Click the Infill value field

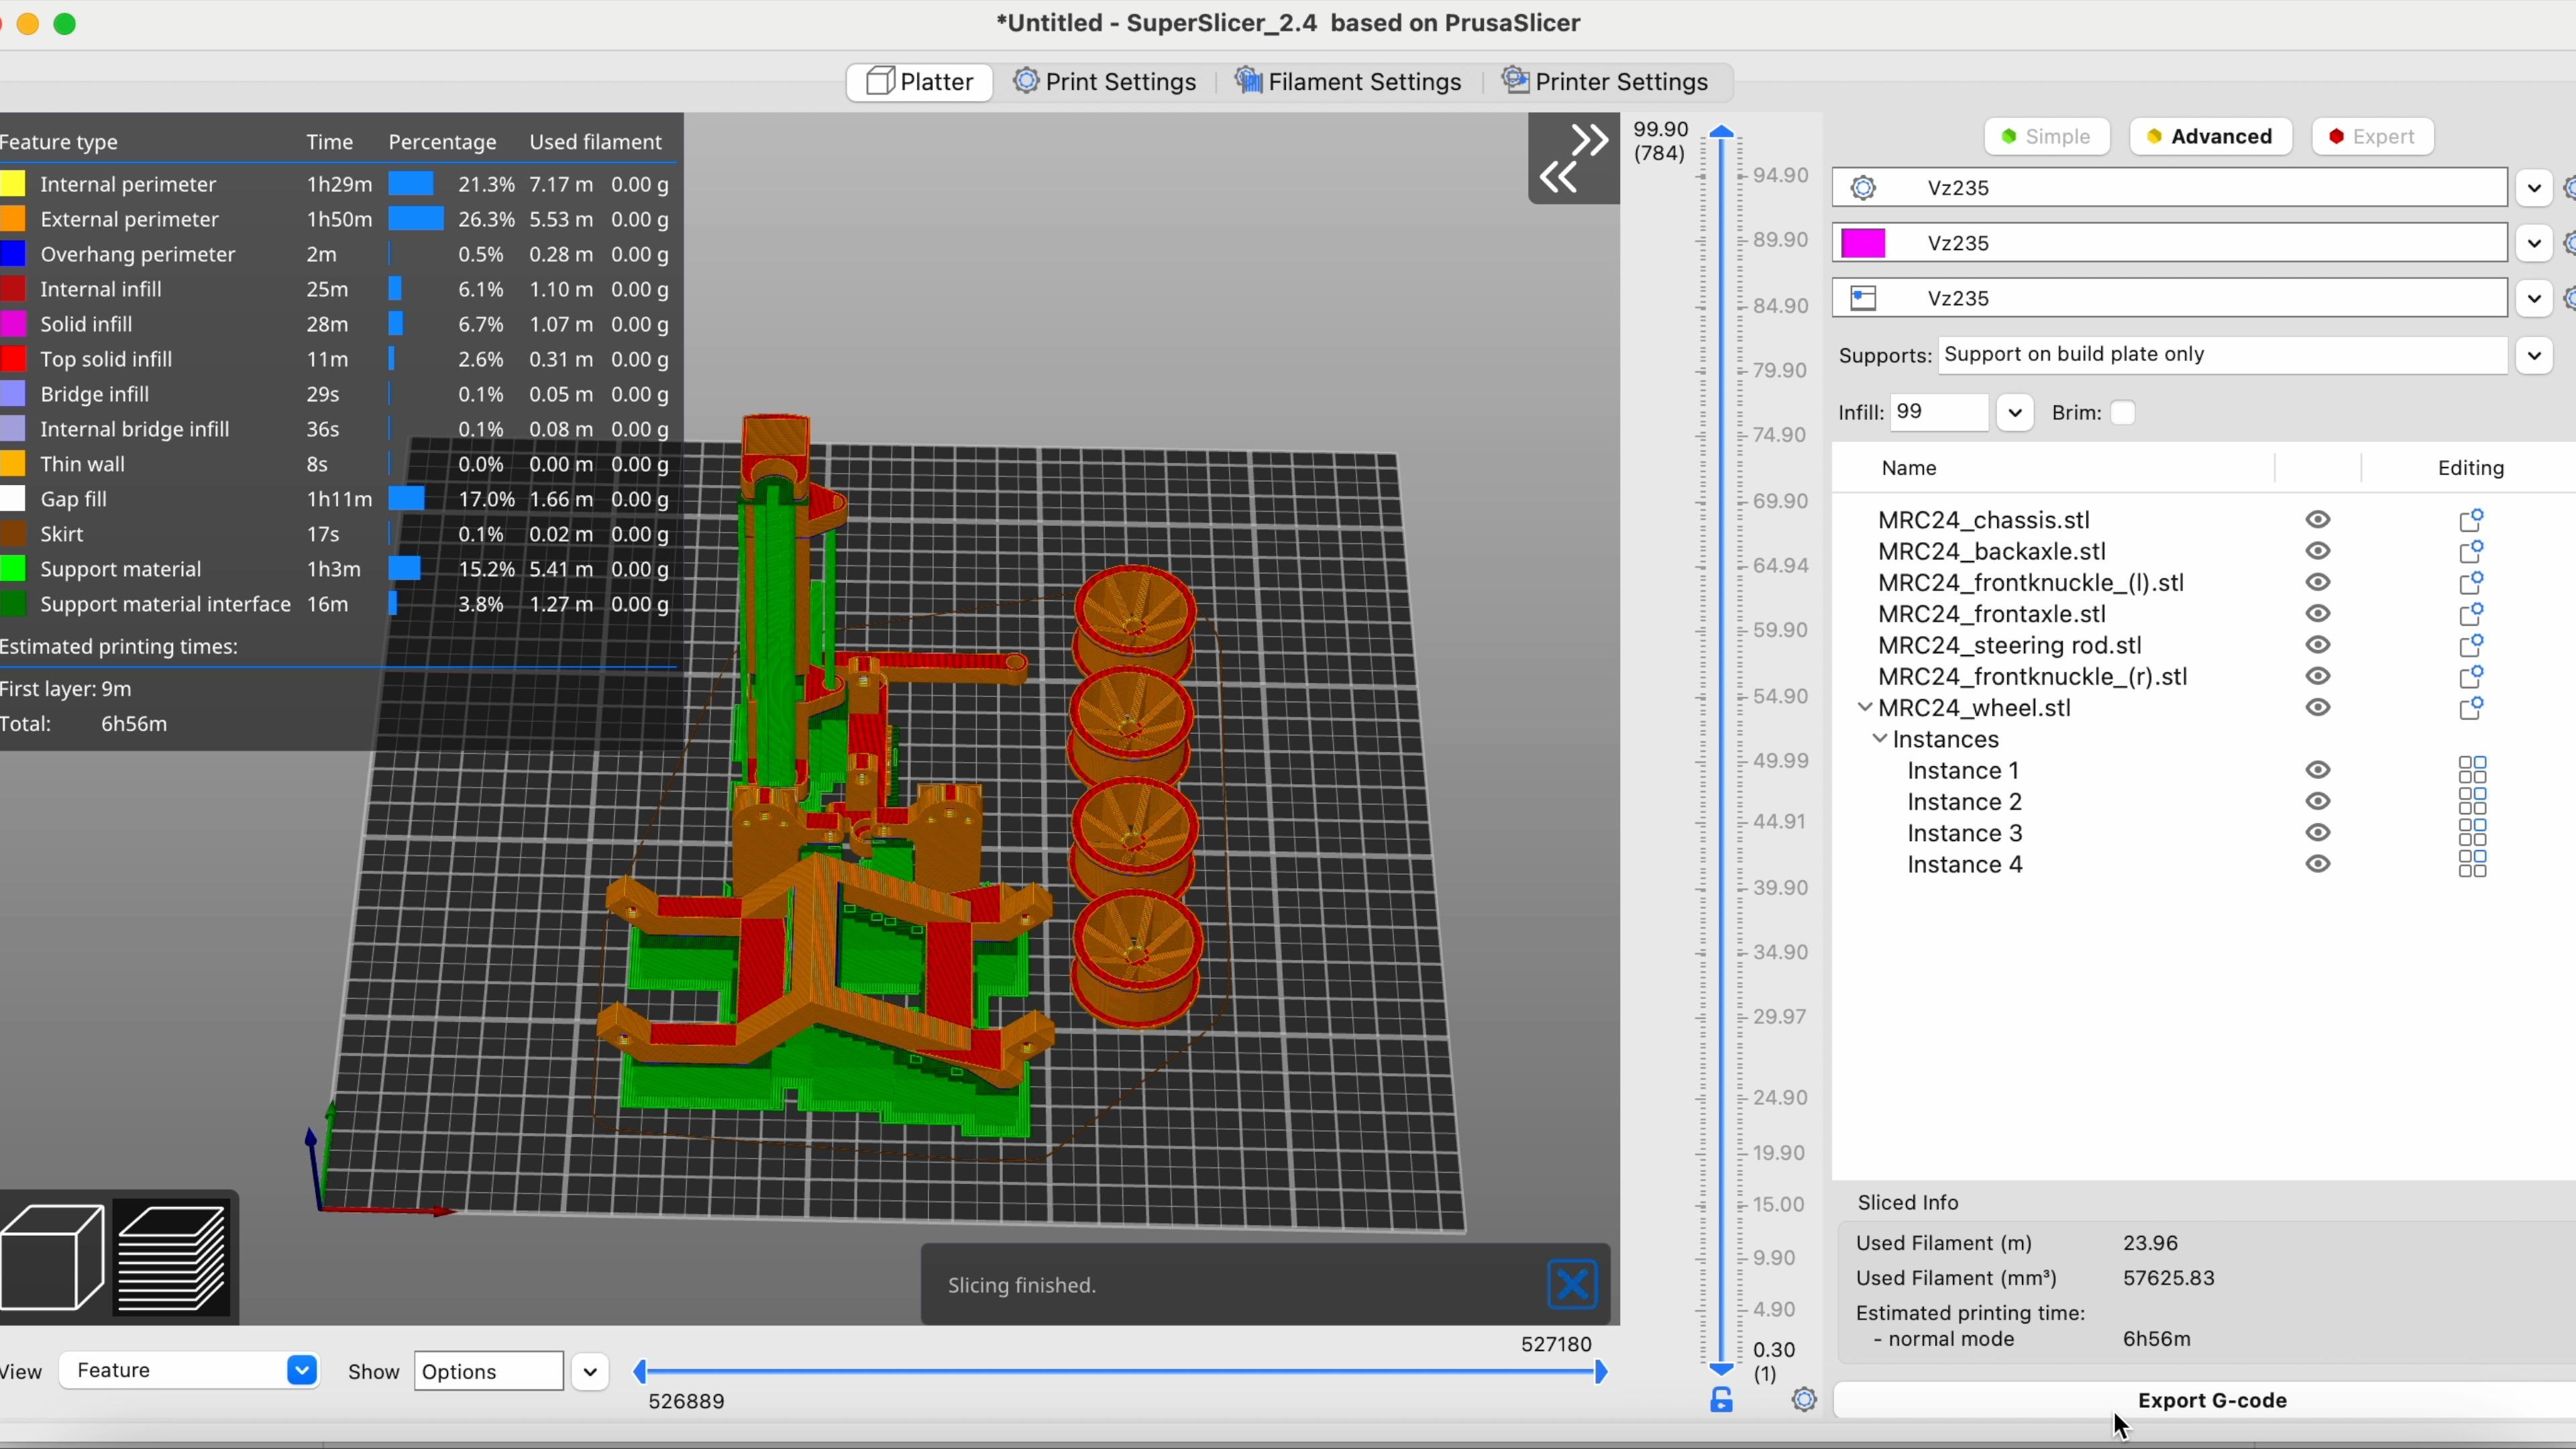click(1939, 413)
